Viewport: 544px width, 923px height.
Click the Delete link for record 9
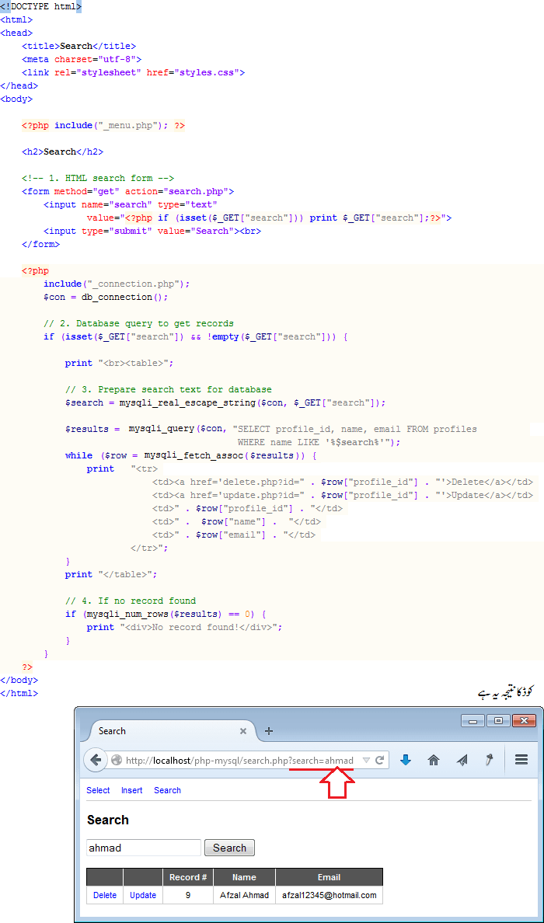pyautogui.click(x=105, y=895)
